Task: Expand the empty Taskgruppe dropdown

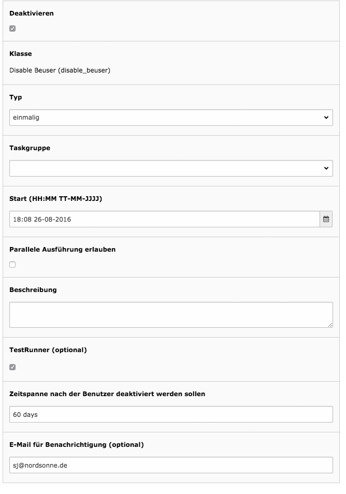Action: 171,168
